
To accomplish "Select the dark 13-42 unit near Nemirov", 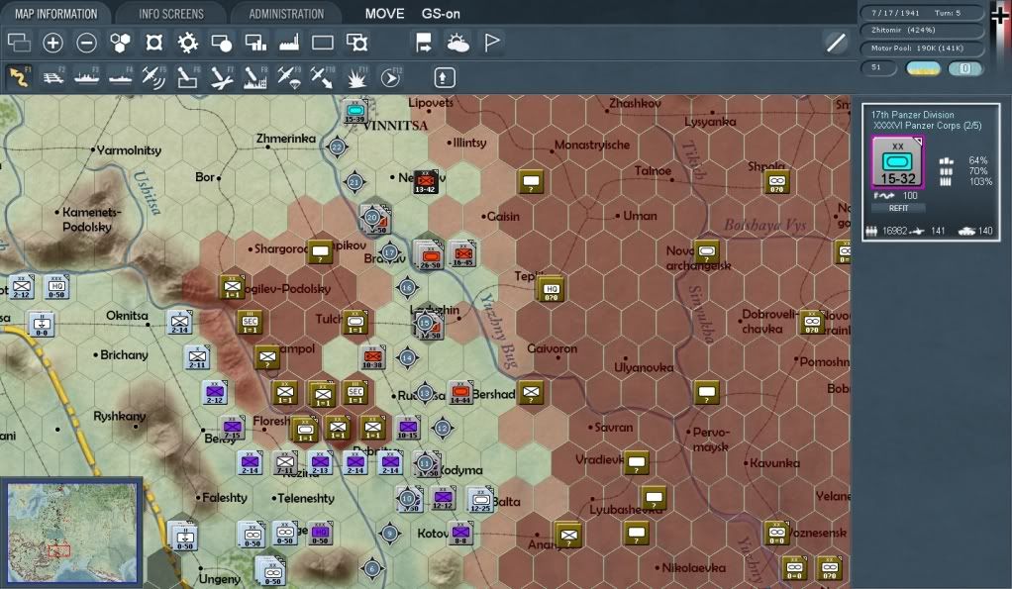I will [426, 182].
